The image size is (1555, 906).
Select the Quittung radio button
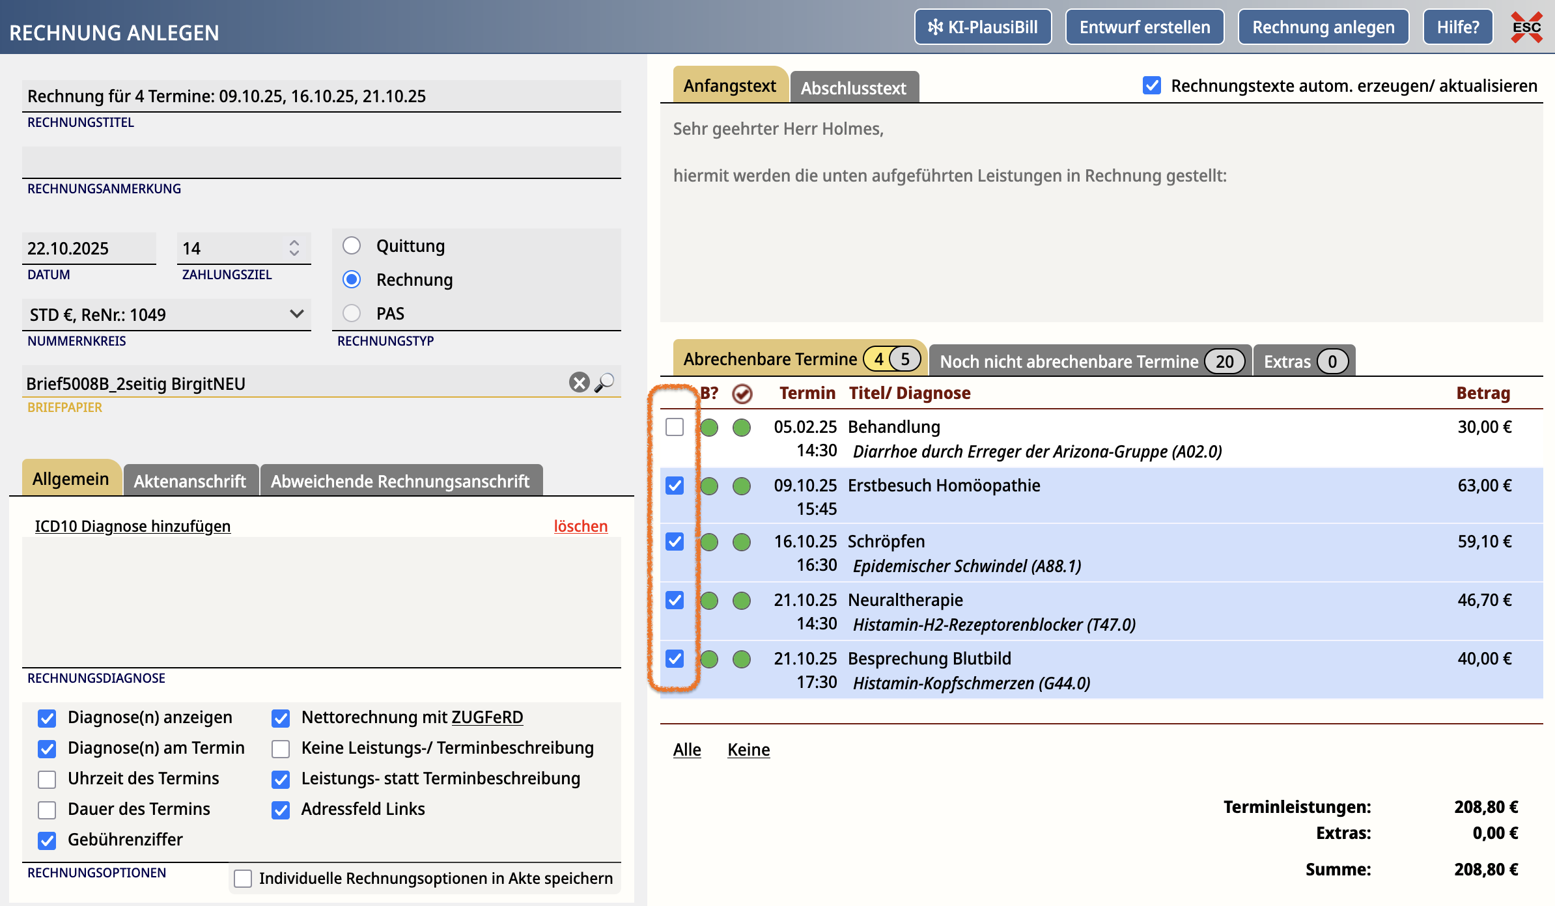[352, 246]
